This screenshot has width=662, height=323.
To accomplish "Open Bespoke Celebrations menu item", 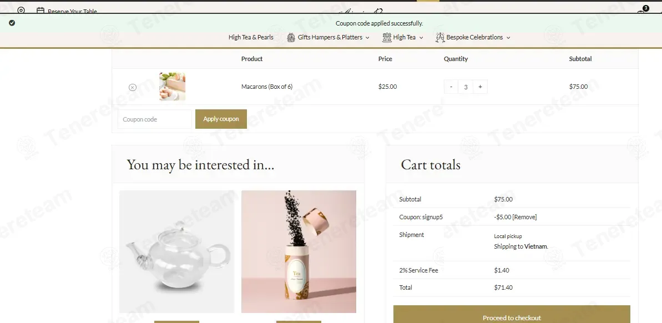I will [474, 37].
